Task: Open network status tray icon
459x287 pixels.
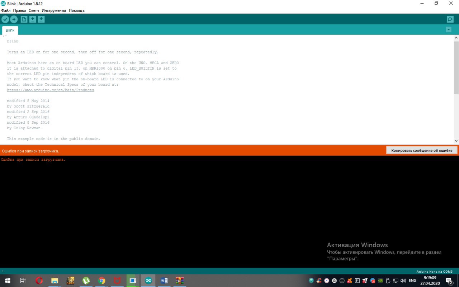Action: [x=396, y=281]
